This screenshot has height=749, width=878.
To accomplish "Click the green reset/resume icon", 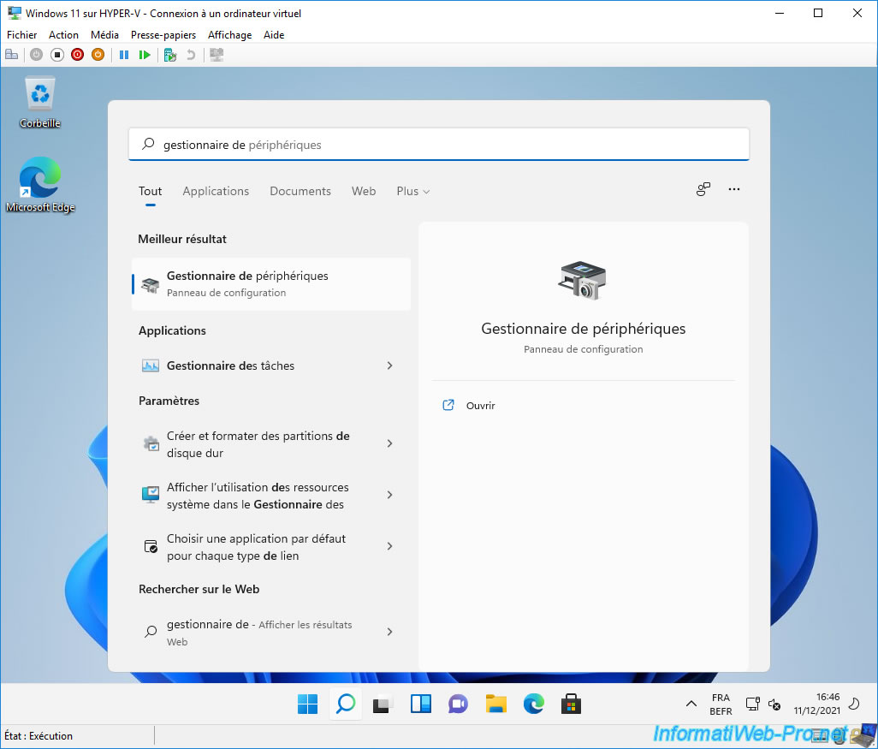I will (x=145, y=55).
